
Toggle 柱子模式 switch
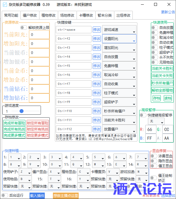click(x=155, y=47)
